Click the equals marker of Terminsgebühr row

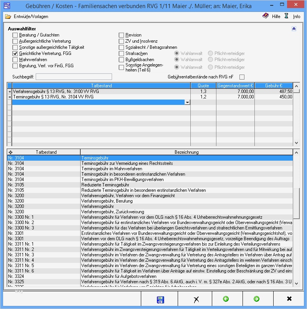pos(10,97)
